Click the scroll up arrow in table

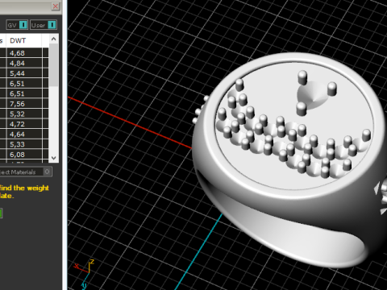(x=54, y=39)
